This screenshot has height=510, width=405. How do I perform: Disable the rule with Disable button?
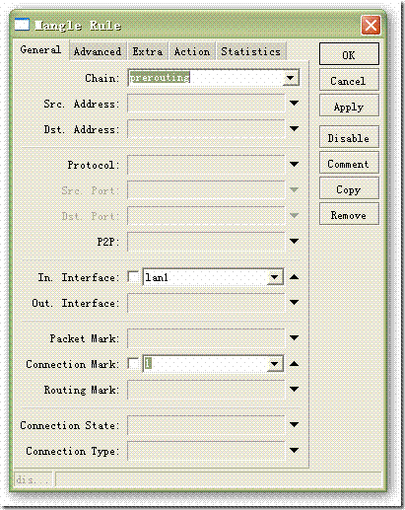pos(349,138)
